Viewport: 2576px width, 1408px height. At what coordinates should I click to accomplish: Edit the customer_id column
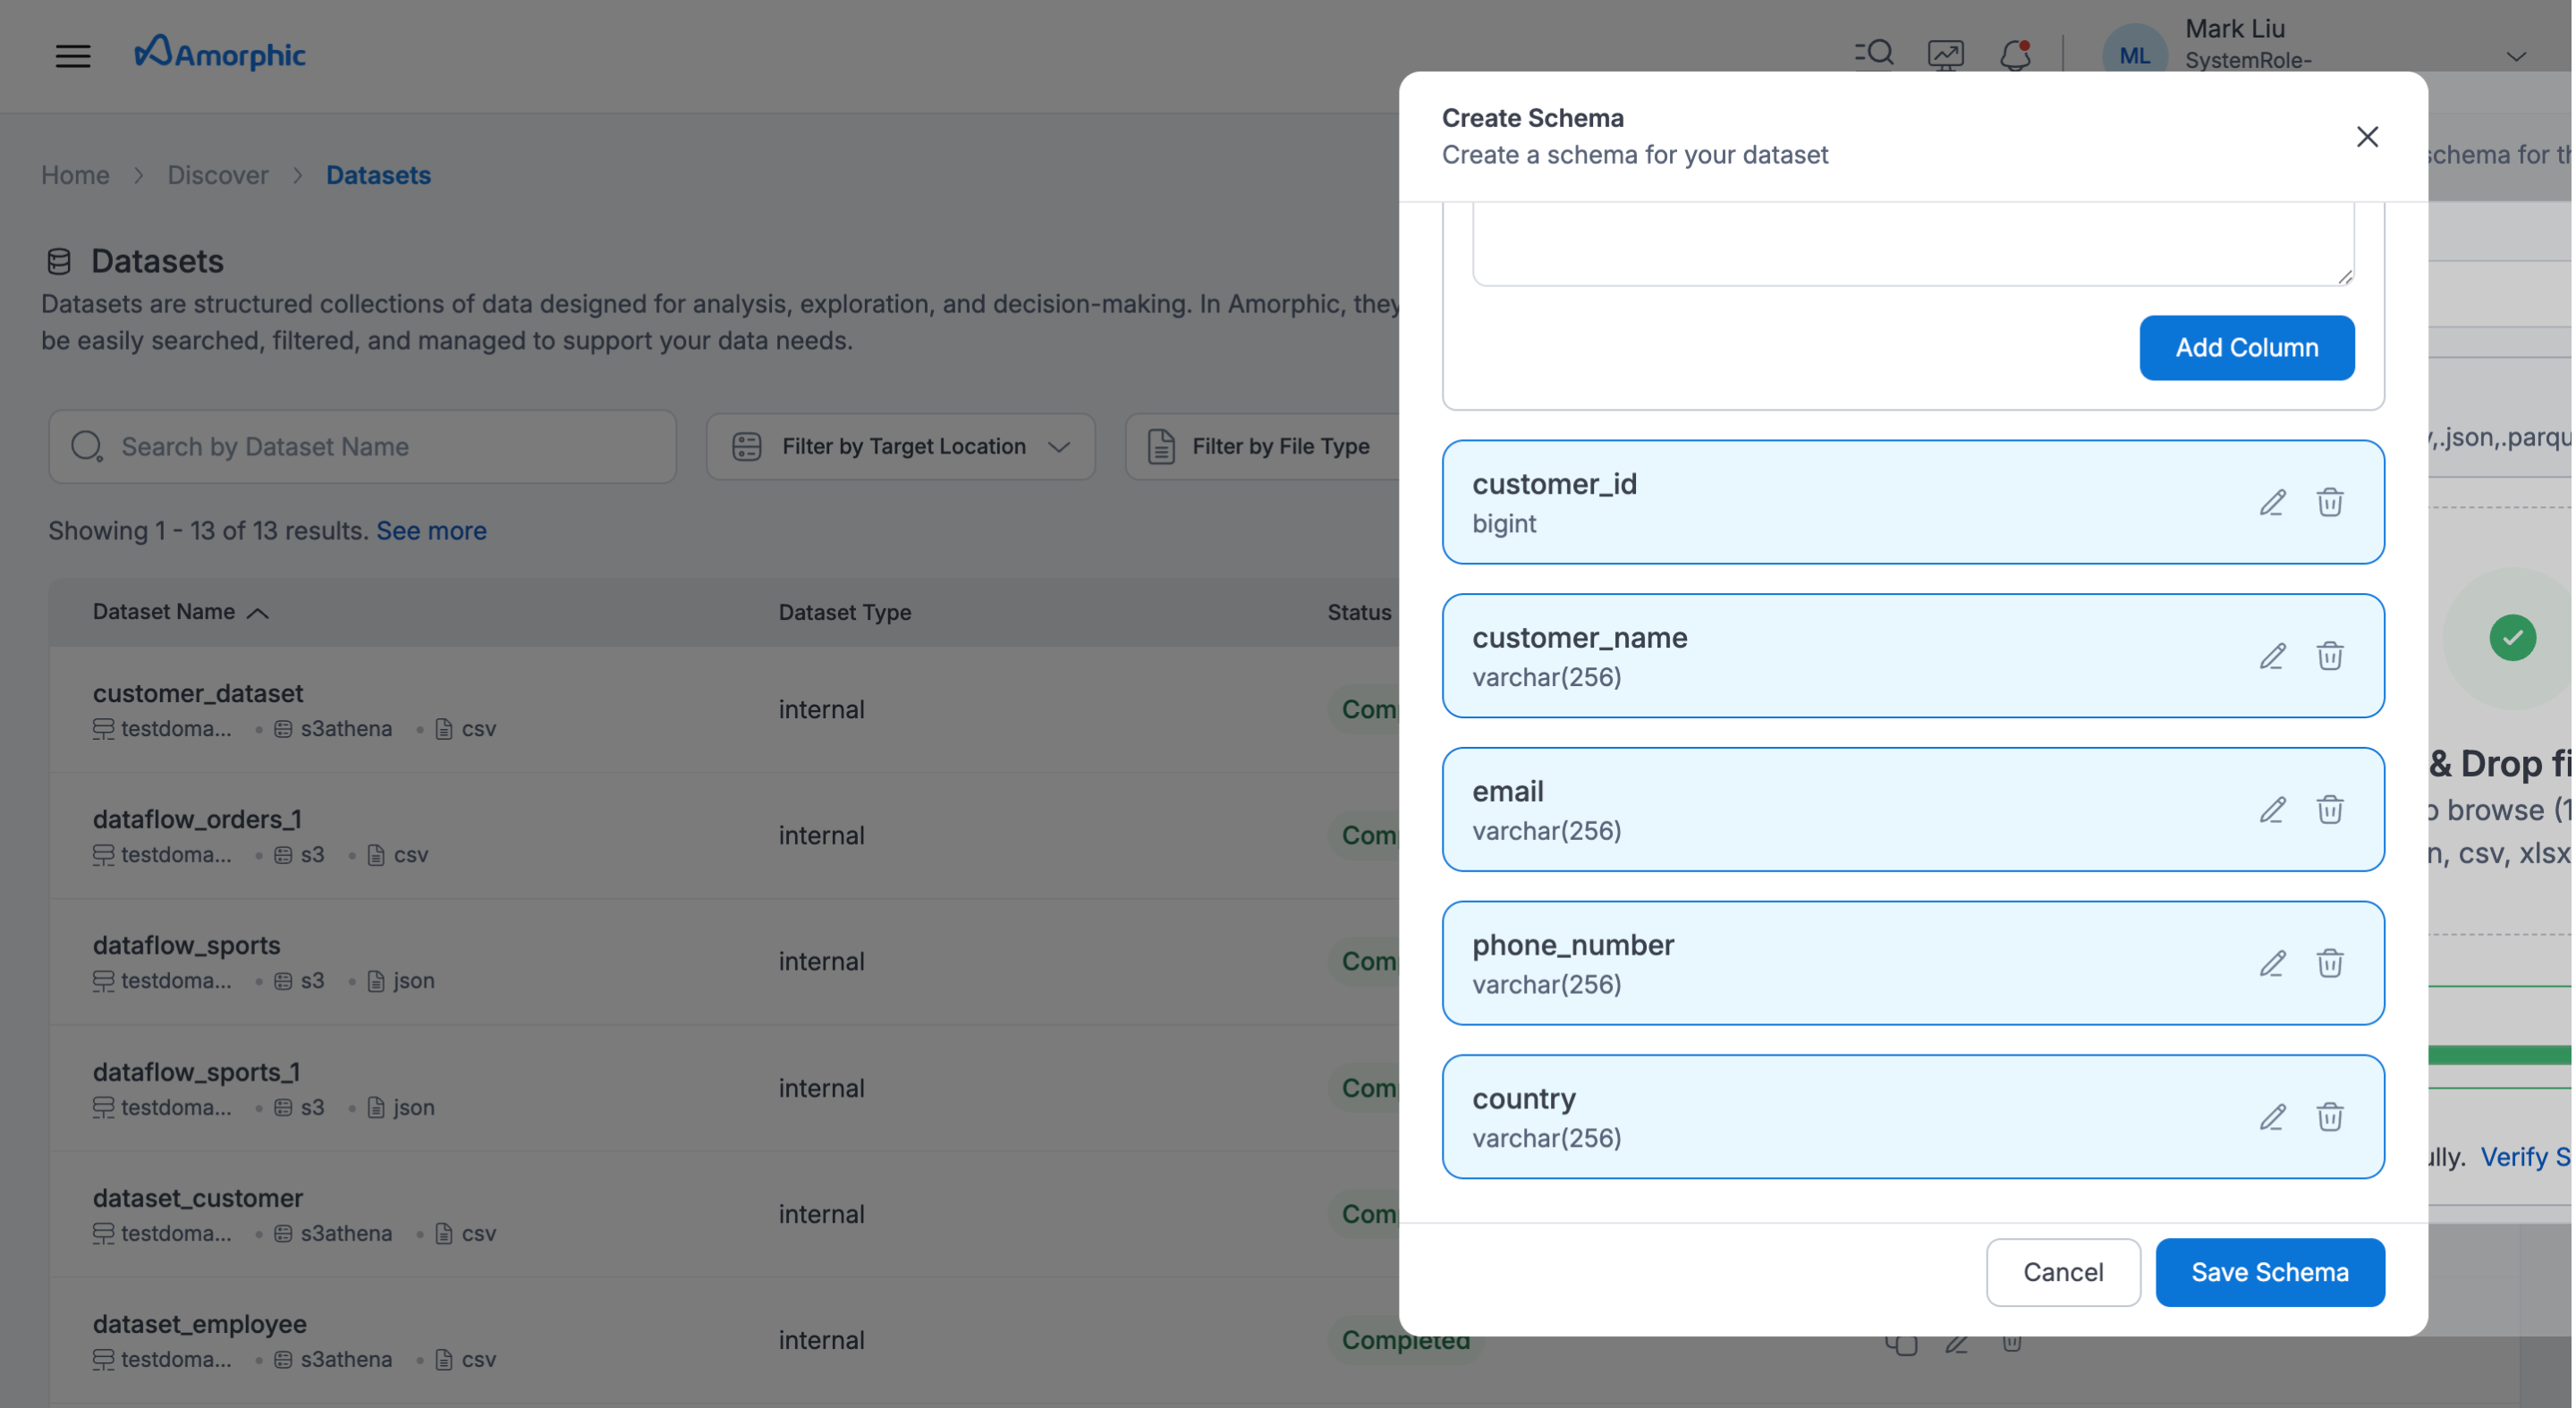(2272, 502)
